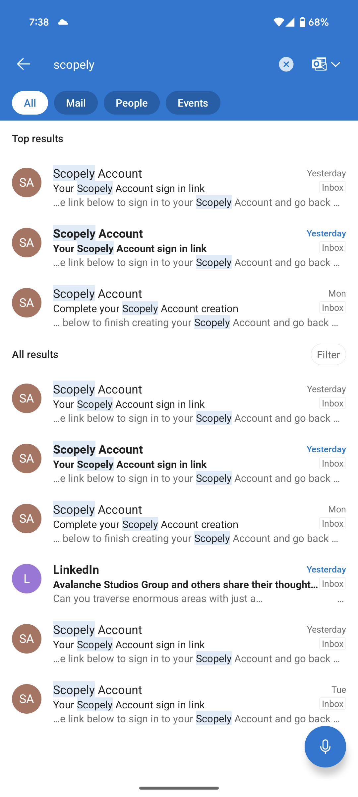Switch to the Mail tab

(x=76, y=103)
